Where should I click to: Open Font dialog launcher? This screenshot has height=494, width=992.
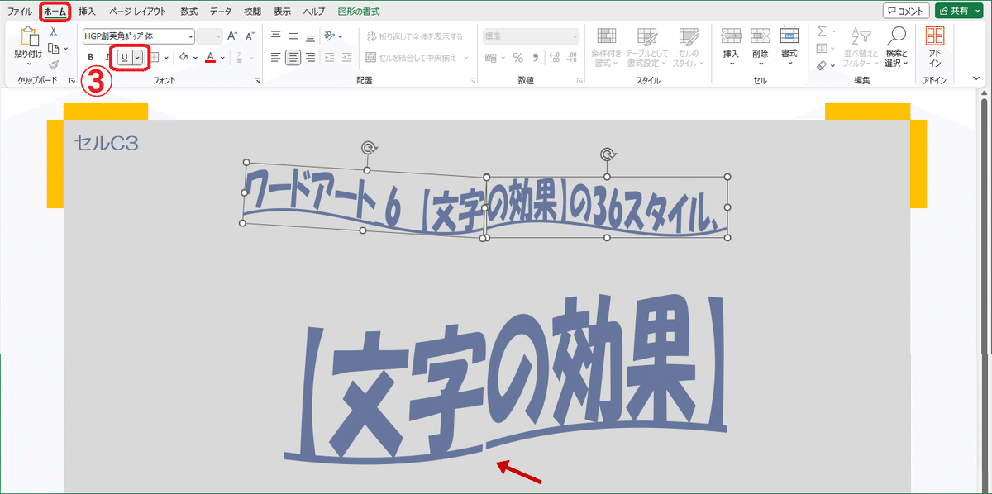pyautogui.click(x=258, y=81)
